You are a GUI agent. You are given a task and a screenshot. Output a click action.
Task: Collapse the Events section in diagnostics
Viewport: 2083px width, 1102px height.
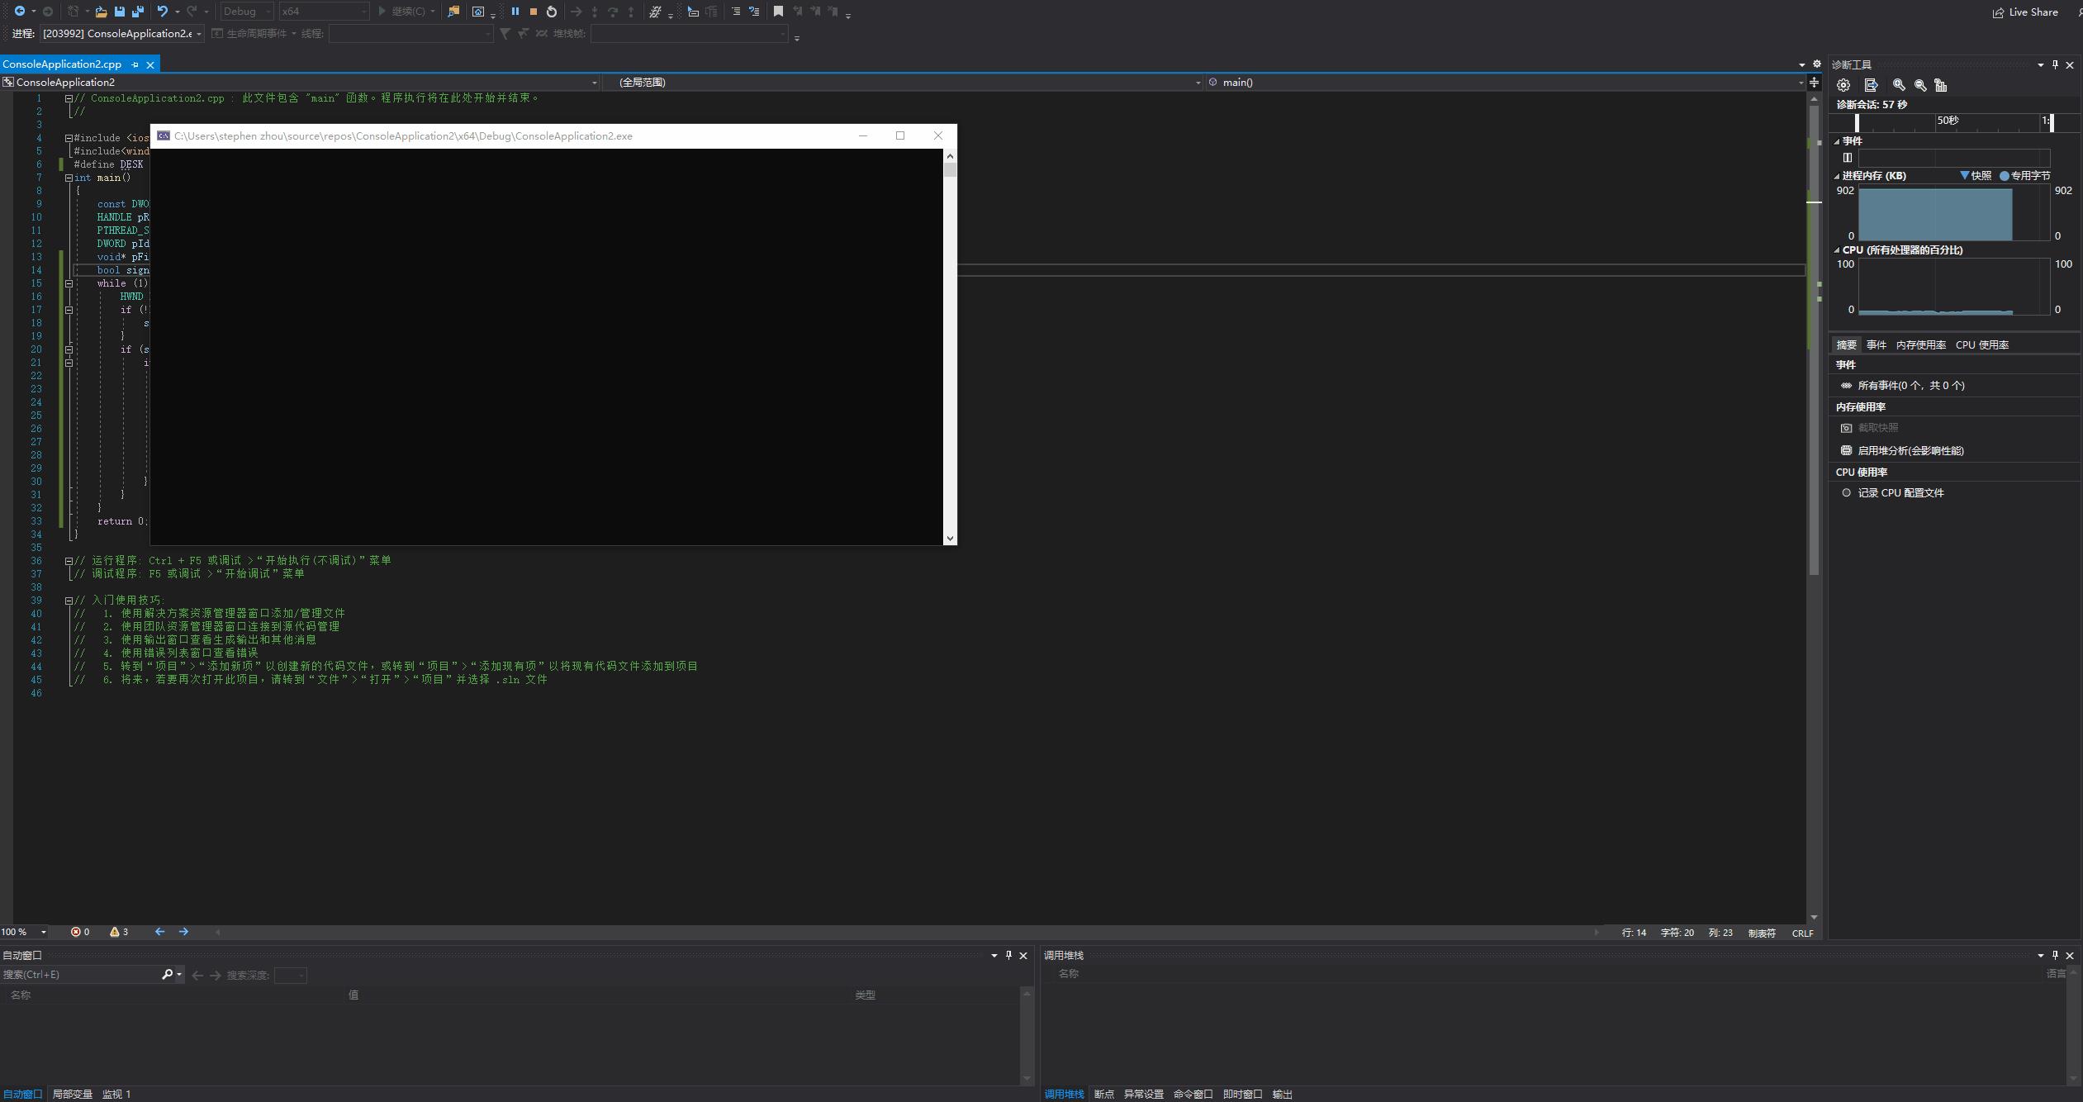[x=1837, y=141]
